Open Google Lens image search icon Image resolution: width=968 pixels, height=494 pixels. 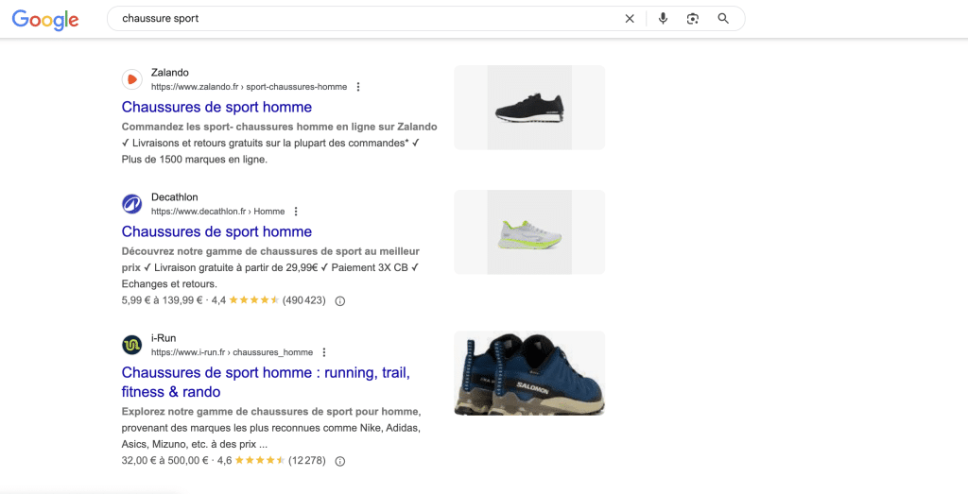693,19
